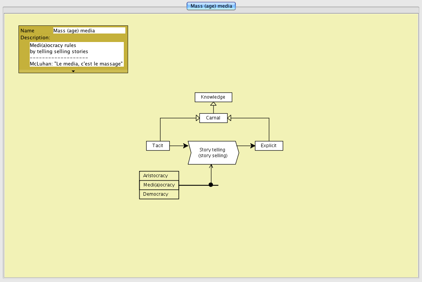
Task: Click the arrowhead pointing into Explicit
Action: point(252,146)
